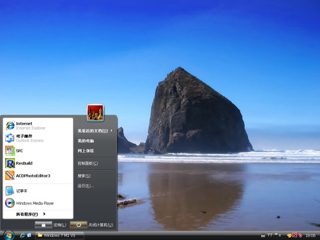Image resolution: width=320 pixels, height=240 pixels.
Task: Open 控制面板(C) Control Panel
Action: pyautogui.click(x=96, y=163)
